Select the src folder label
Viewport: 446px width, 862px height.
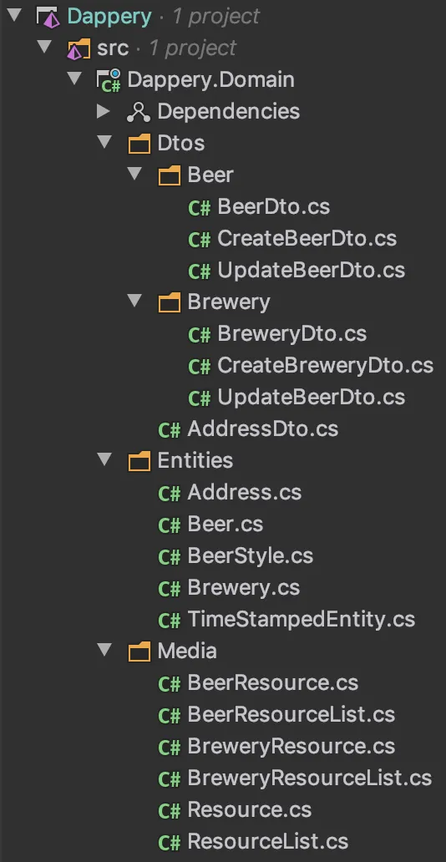coord(113,48)
